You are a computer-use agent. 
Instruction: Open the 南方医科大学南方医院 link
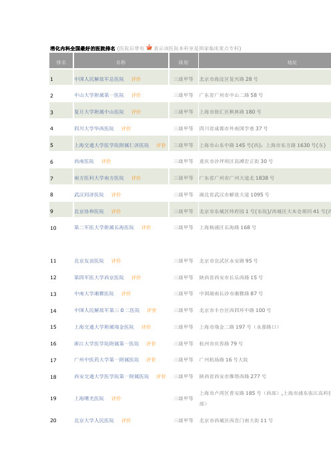[x=99, y=178]
